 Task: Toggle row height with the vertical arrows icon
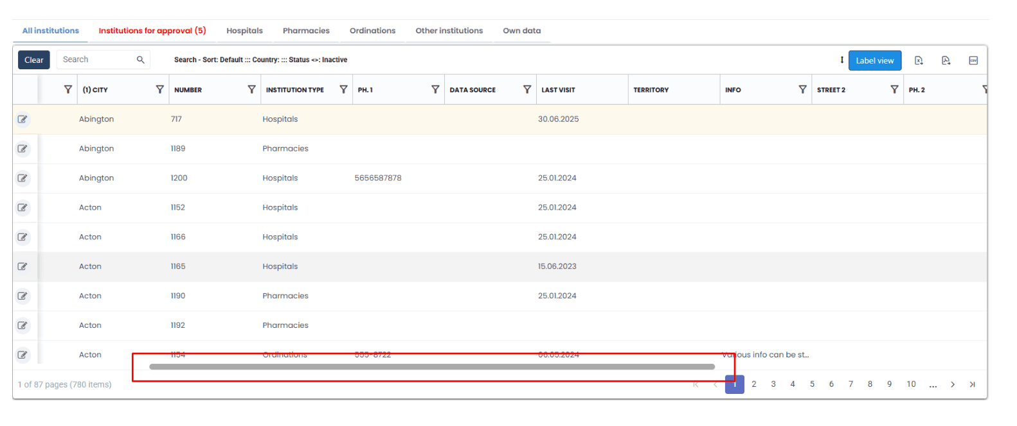pyautogui.click(x=842, y=60)
